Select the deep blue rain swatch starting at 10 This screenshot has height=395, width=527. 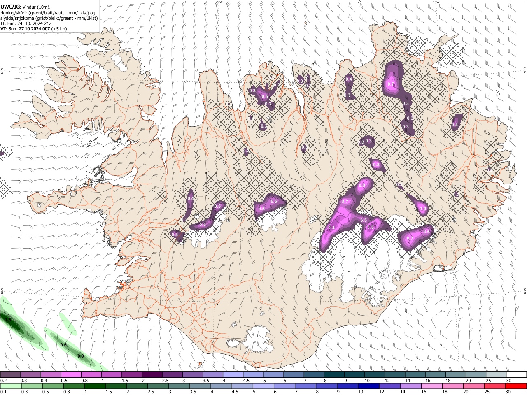click(368, 386)
